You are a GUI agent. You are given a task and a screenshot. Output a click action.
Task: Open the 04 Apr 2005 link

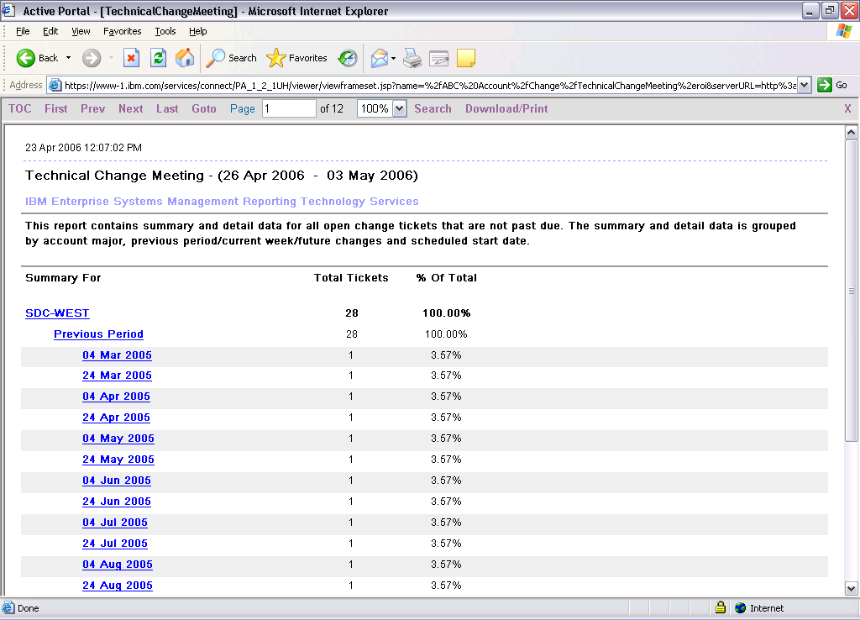pyautogui.click(x=116, y=397)
